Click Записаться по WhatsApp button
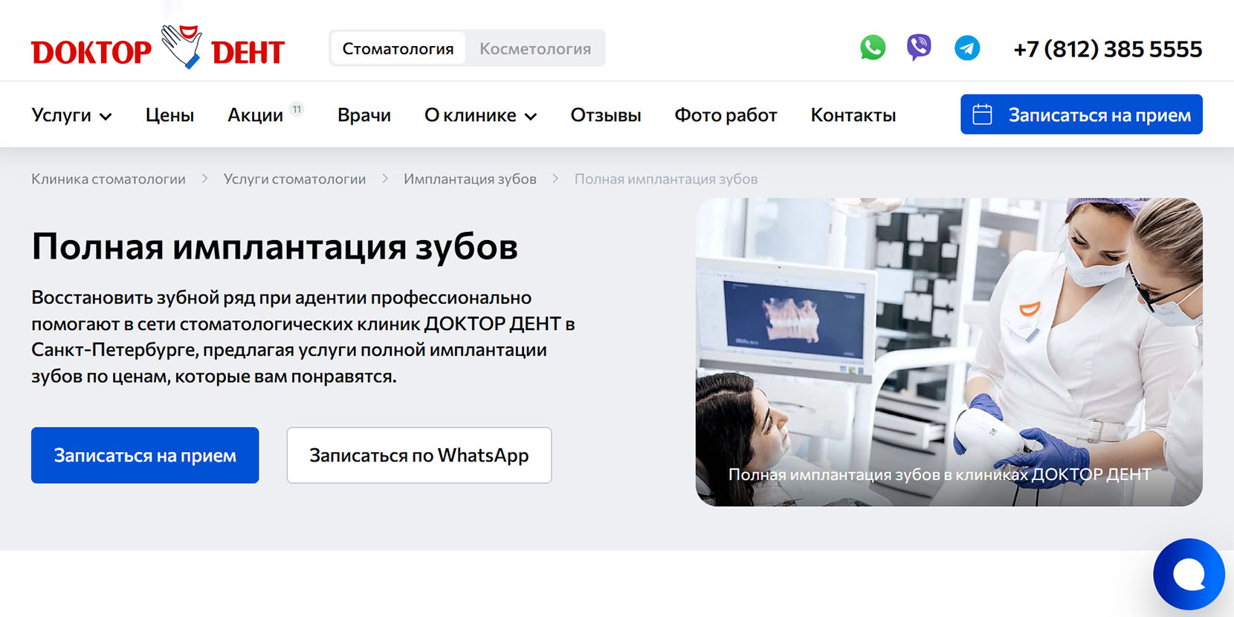The width and height of the screenshot is (1234, 617). click(x=419, y=455)
